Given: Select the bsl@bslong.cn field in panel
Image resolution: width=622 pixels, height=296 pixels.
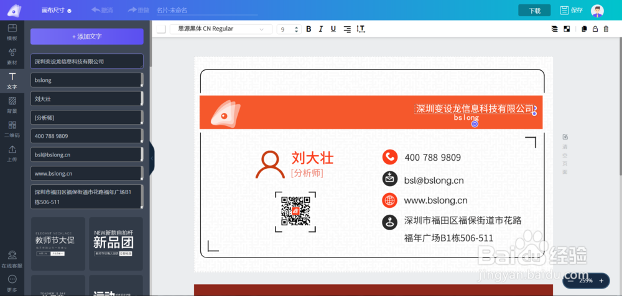Looking at the screenshot, I should click(87, 155).
